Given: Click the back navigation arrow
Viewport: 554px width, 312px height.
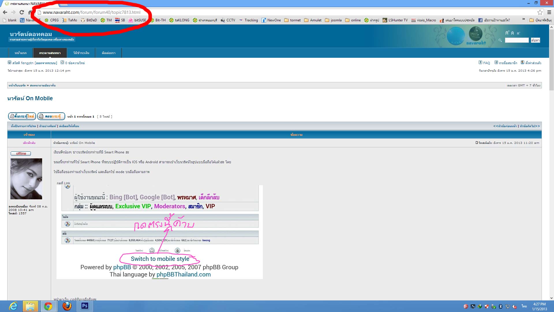Looking at the screenshot, I should [x=5, y=12].
